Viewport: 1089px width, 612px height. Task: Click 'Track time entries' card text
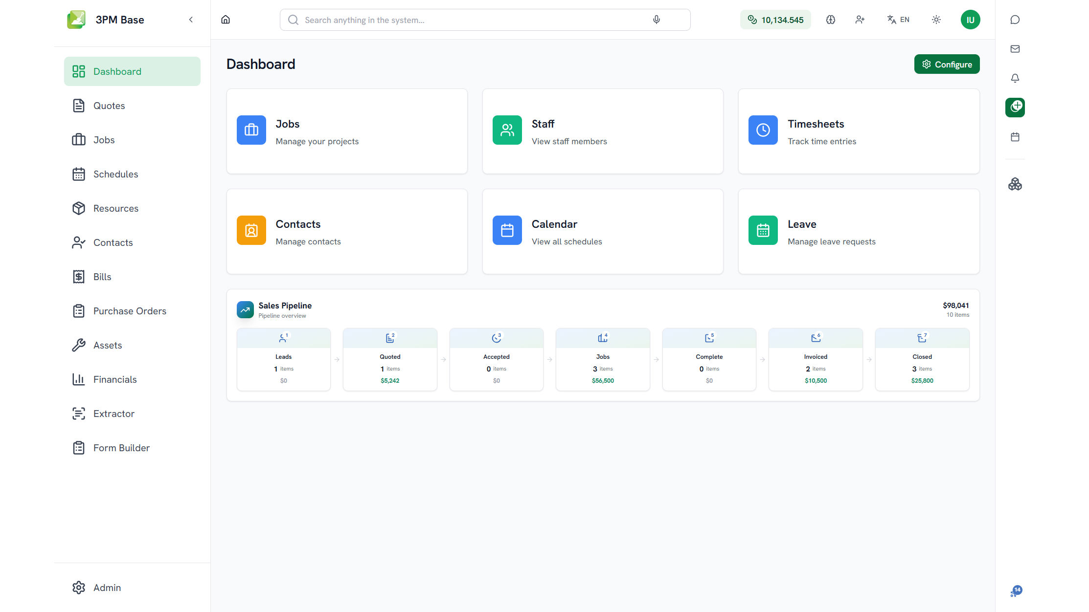point(822,141)
